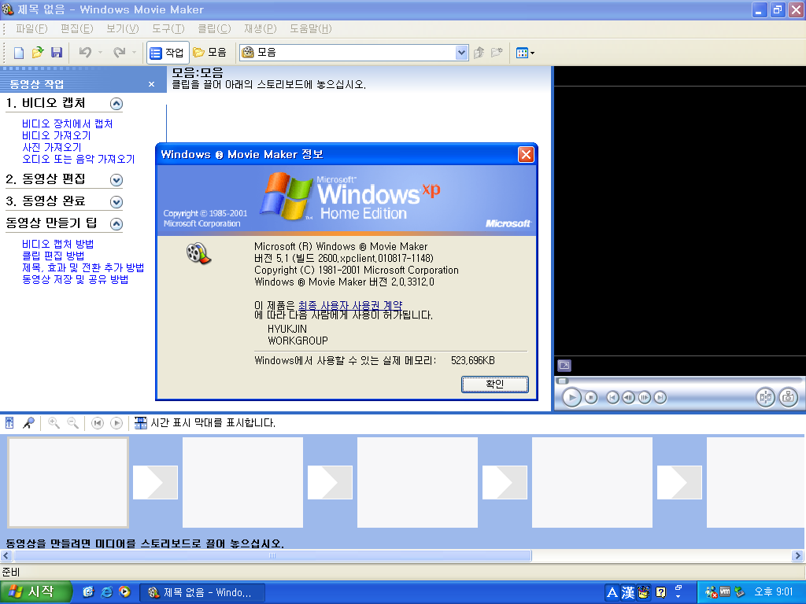Click the Narrate Timeline microphone icon
The image size is (806, 604).
[29, 423]
